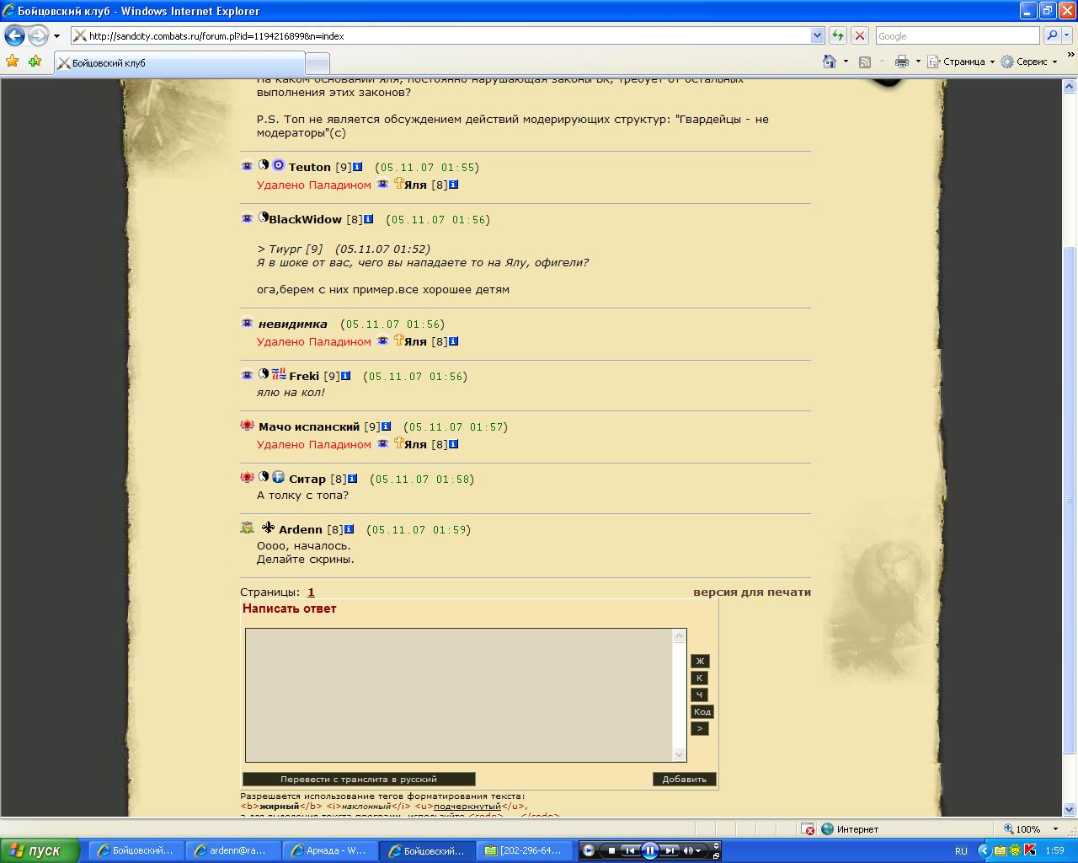Open info icon next to BlackWidow [8]
The width and height of the screenshot is (1078, 863).
[x=368, y=219]
